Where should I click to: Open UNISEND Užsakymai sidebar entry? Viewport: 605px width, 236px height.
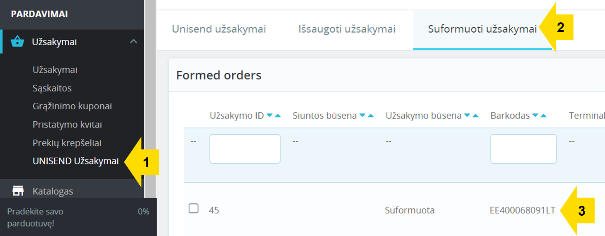[x=76, y=161]
